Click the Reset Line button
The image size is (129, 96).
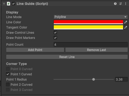coord(67,57)
